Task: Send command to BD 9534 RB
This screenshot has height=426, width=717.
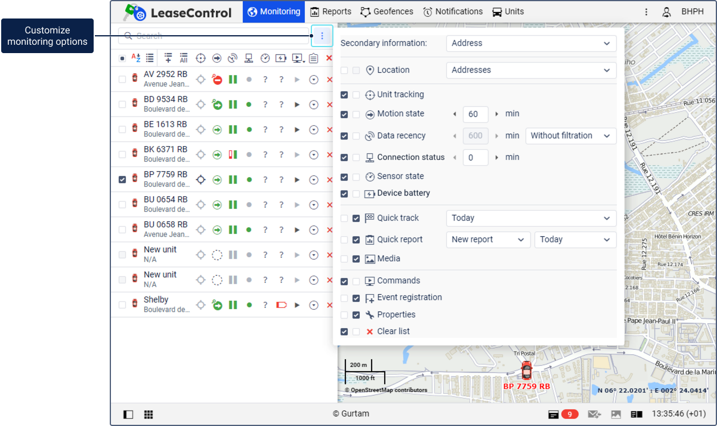Action: 297,104
